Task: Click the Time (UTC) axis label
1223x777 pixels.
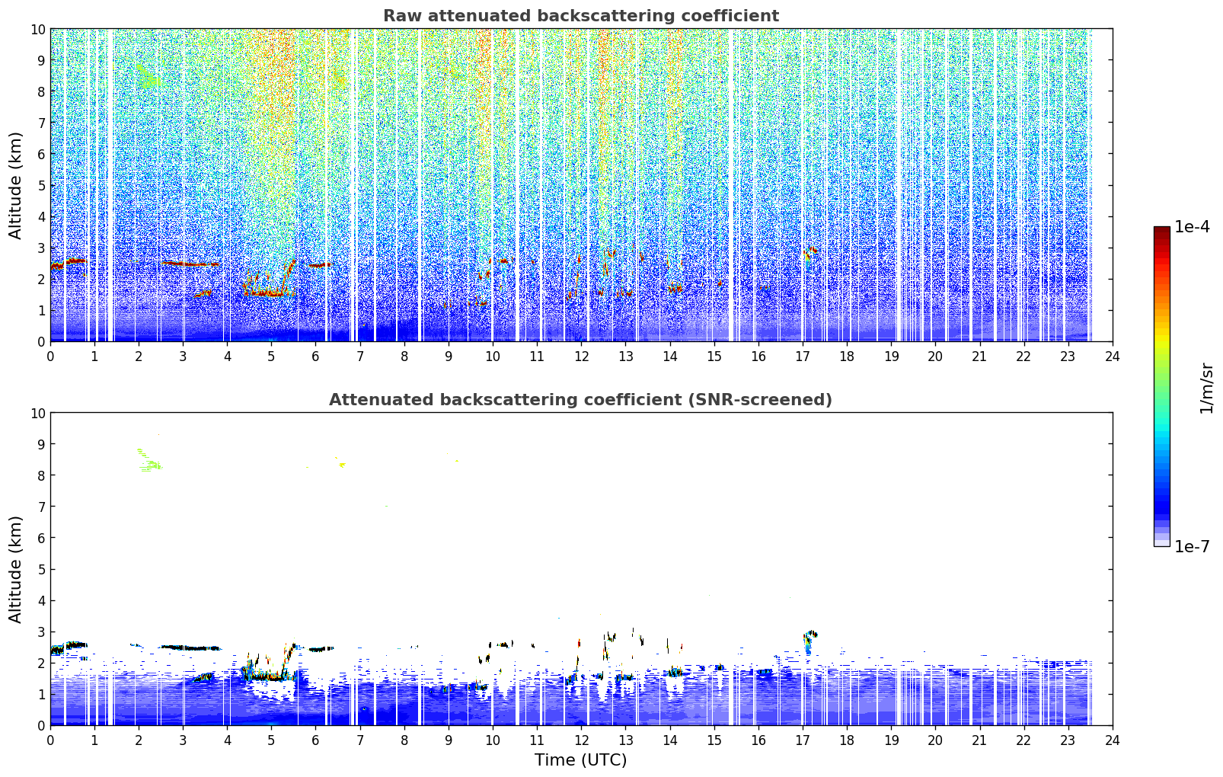Action: coord(580,760)
